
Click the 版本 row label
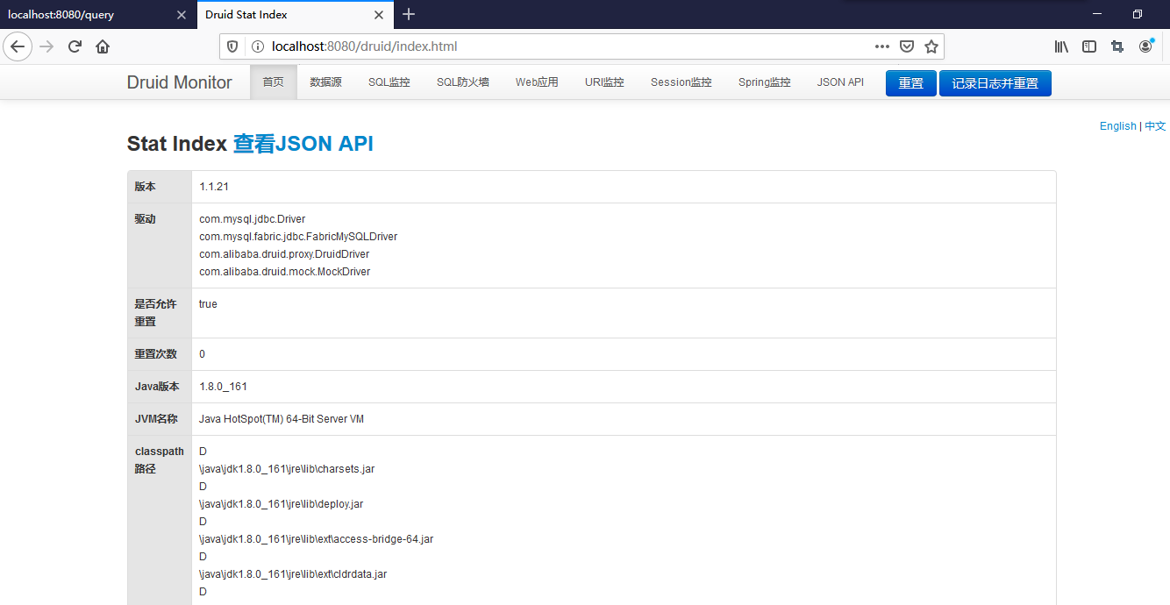click(x=145, y=187)
